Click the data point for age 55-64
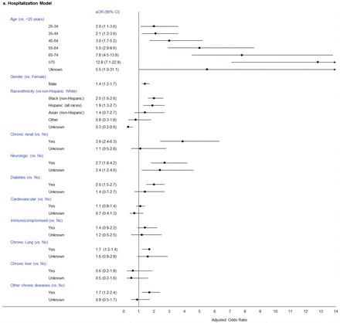This screenshot has height=323, width=340. 199,48
